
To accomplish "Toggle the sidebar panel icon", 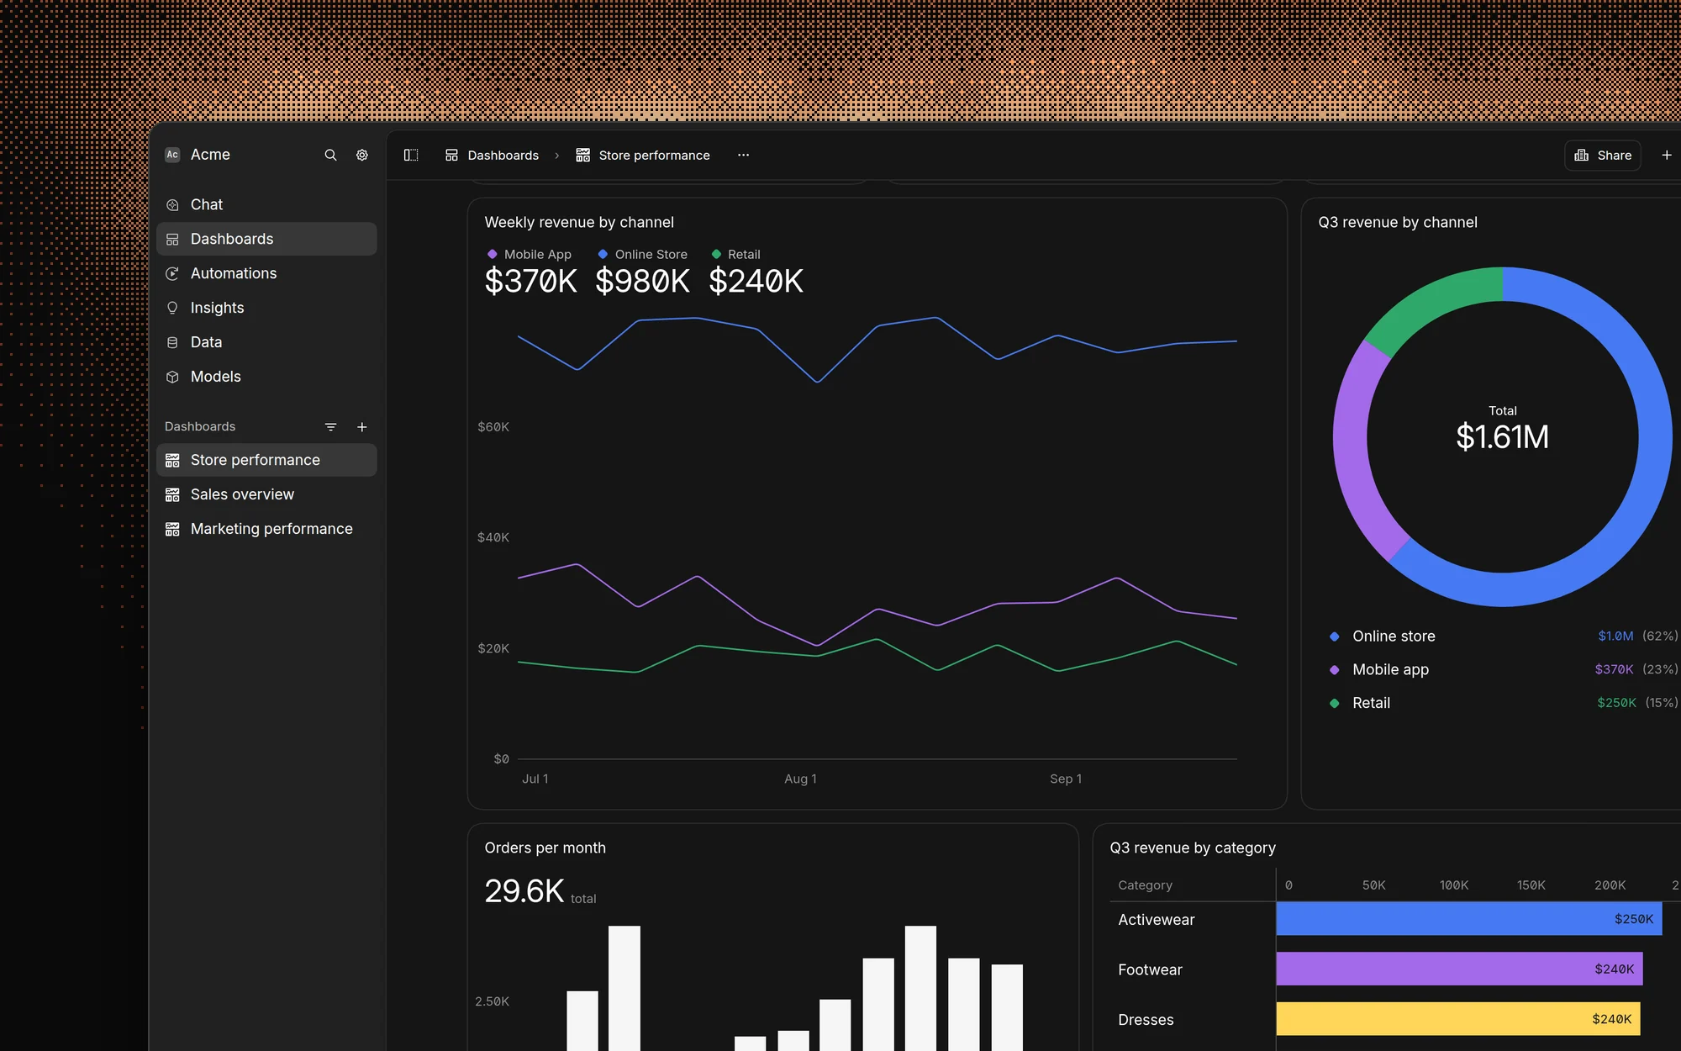I will pyautogui.click(x=411, y=155).
